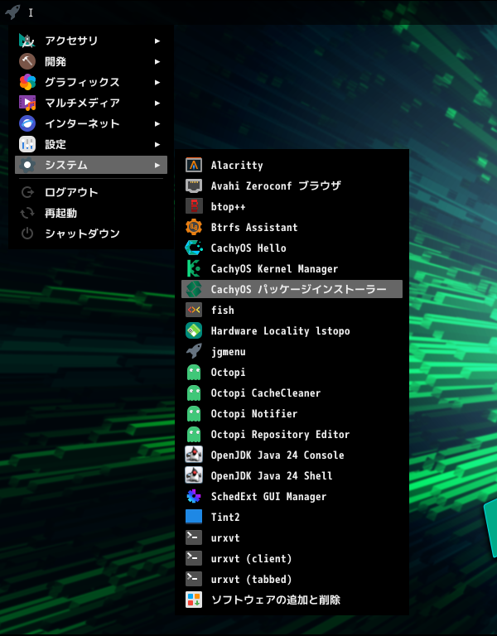Expand the 開発 submenu arrow
The height and width of the screenshot is (636, 497).
(x=157, y=61)
